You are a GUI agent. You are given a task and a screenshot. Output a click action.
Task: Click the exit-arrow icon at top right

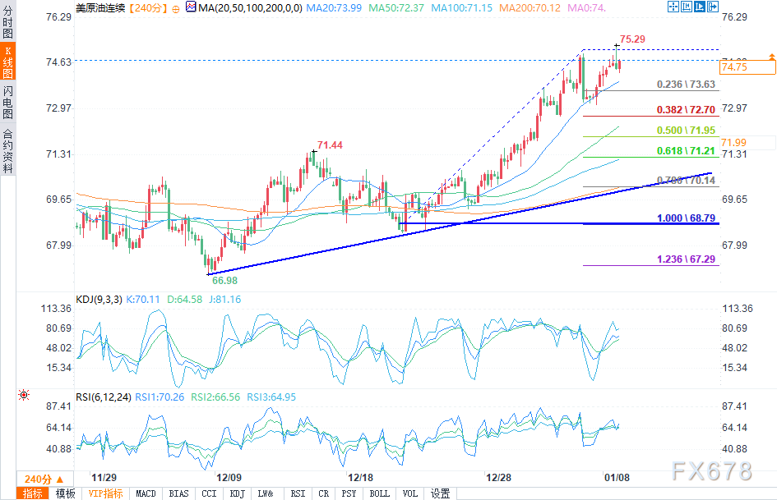coord(713,7)
